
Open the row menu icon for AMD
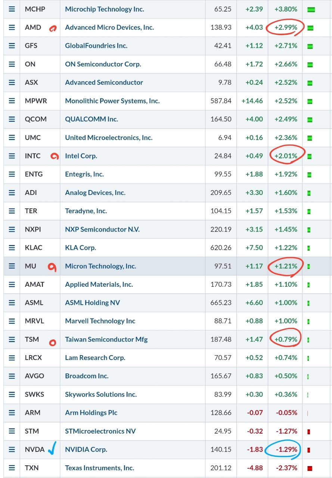(x=12, y=27)
